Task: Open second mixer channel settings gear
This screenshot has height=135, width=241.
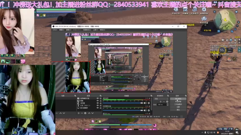Action: 149,110
